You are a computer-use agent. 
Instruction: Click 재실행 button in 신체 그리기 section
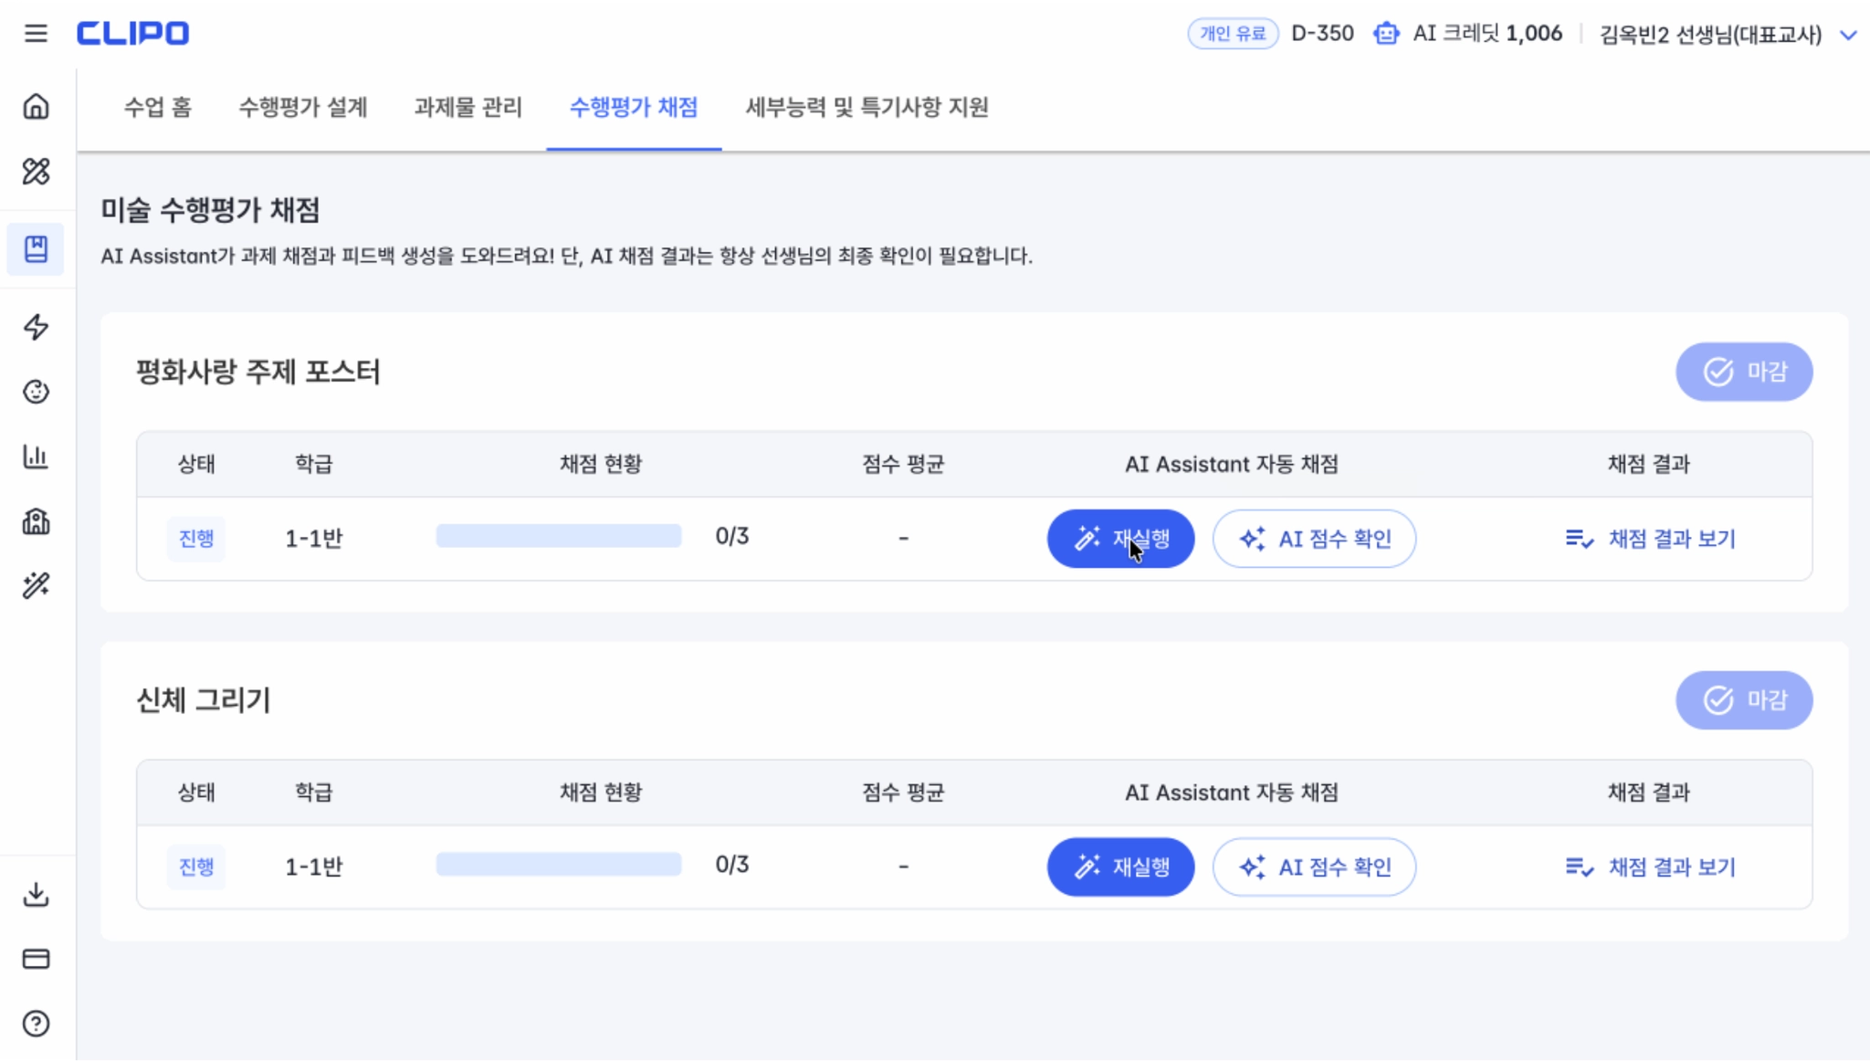point(1120,867)
